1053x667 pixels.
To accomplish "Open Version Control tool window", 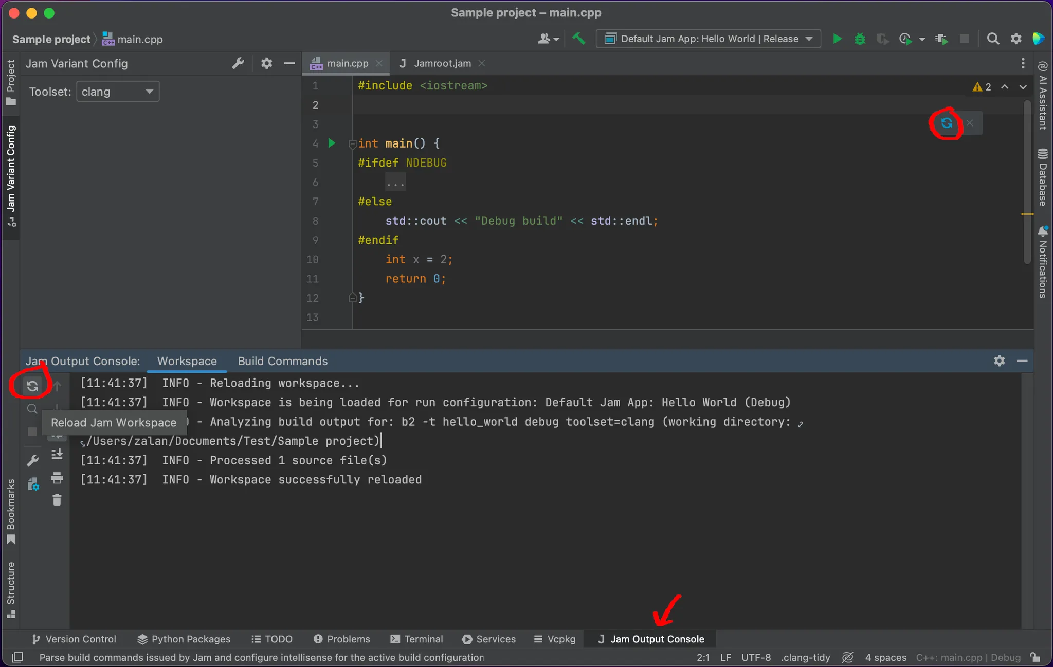I will point(75,639).
